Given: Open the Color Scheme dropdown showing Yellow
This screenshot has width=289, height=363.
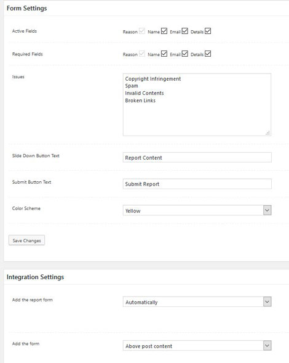Looking at the screenshot, I should pyautogui.click(x=197, y=210).
